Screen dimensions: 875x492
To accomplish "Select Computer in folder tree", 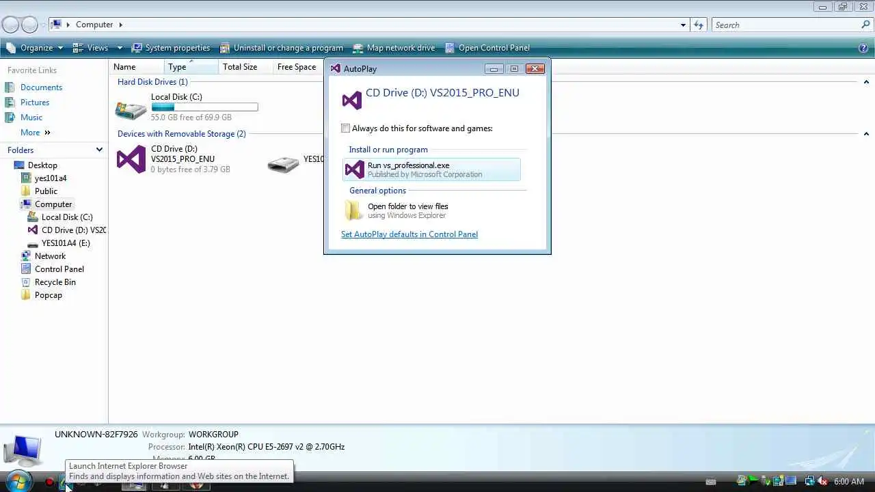I will tap(53, 204).
